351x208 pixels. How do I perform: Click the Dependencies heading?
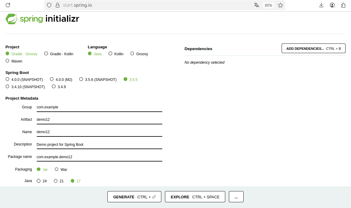click(x=198, y=49)
